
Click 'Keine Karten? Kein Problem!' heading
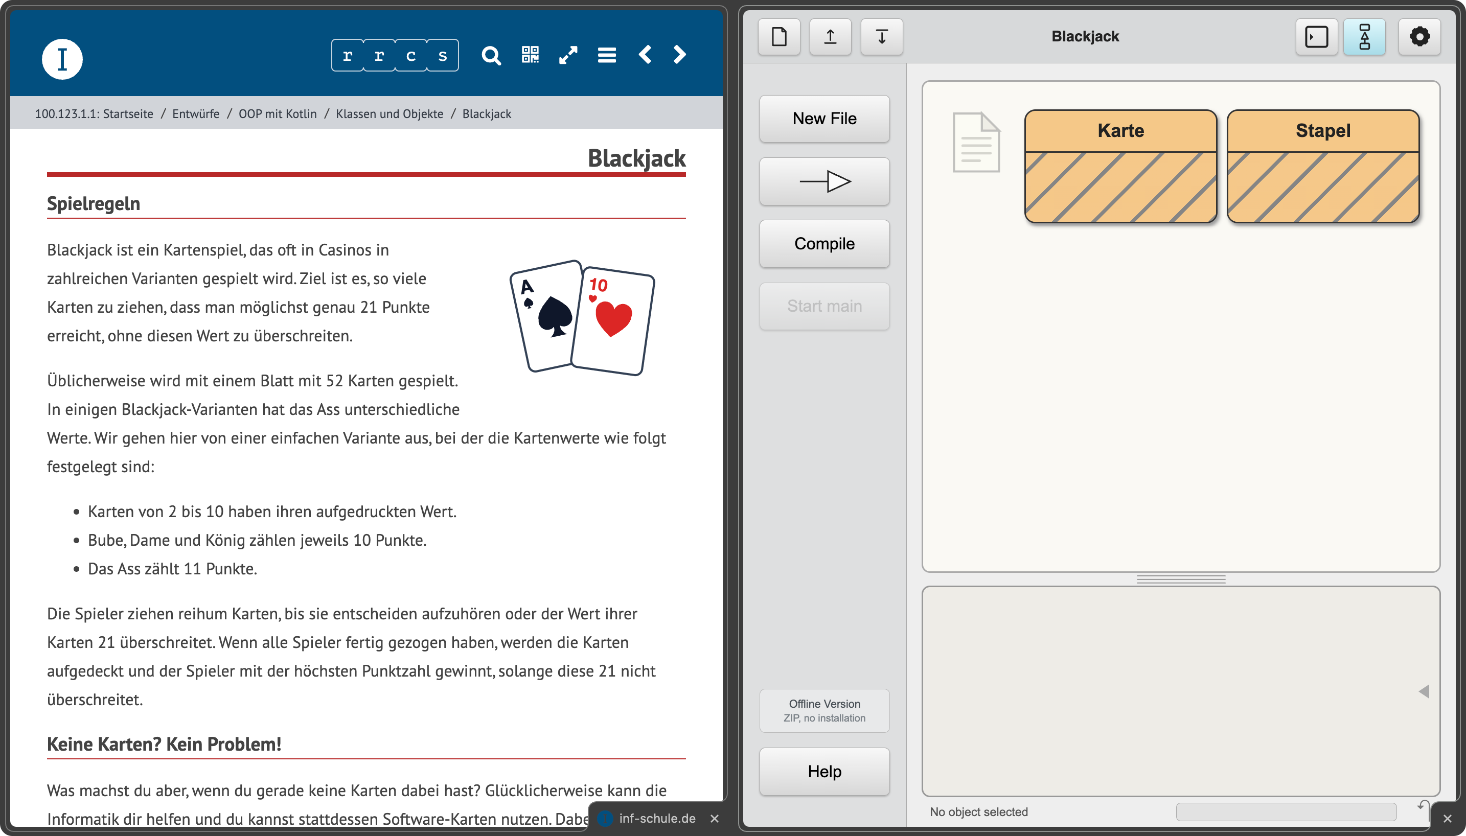tap(164, 744)
